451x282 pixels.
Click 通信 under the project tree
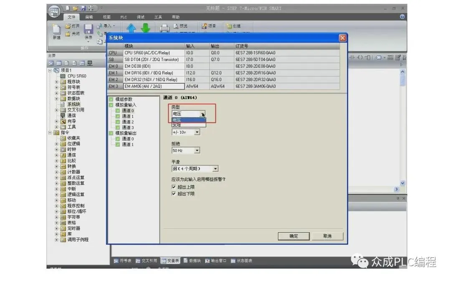pos(71,116)
